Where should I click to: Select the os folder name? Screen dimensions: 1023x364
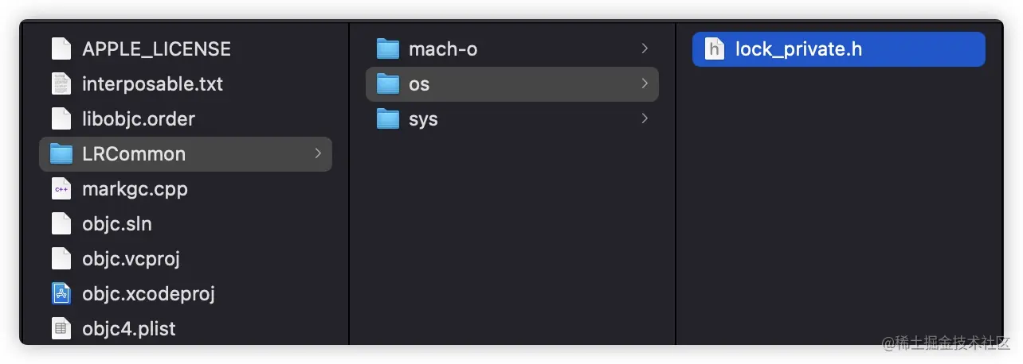pyautogui.click(x=419, y=84)
